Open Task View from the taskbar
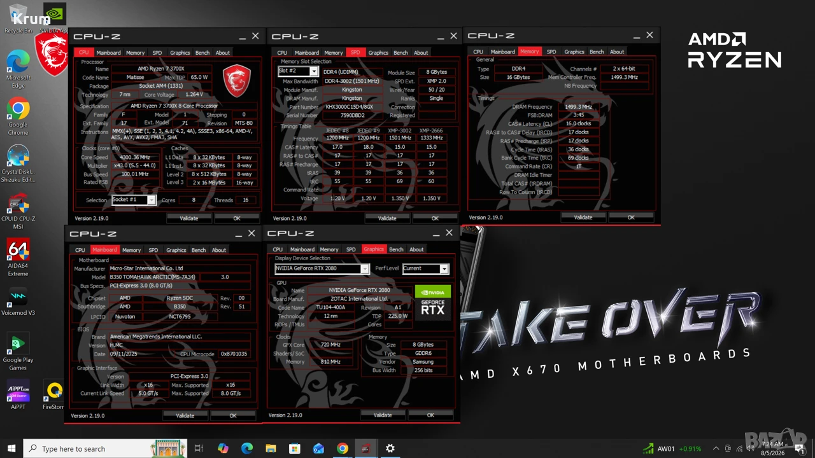 pos(199,448)
